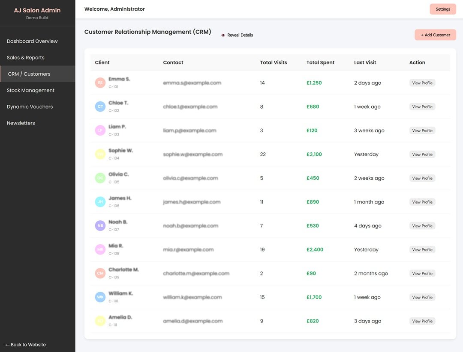Click sophie.w@example.com contact

[193, 154]
